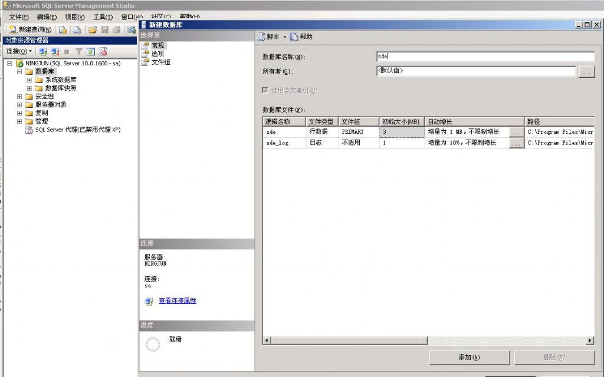Click the Refresh icon in Object Explorer toolbar
Viewport: 604px width, 377px height.
click(x=90, y=51)
